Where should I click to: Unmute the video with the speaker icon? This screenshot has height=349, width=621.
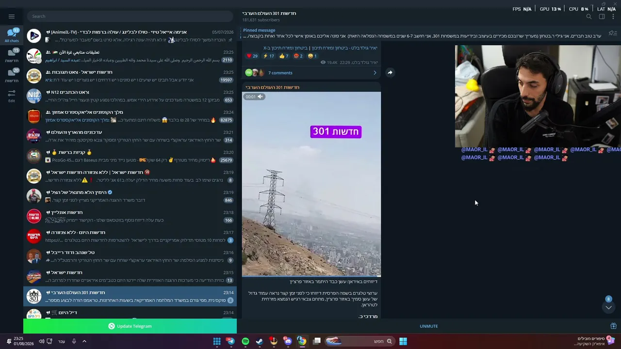[260, 96]
